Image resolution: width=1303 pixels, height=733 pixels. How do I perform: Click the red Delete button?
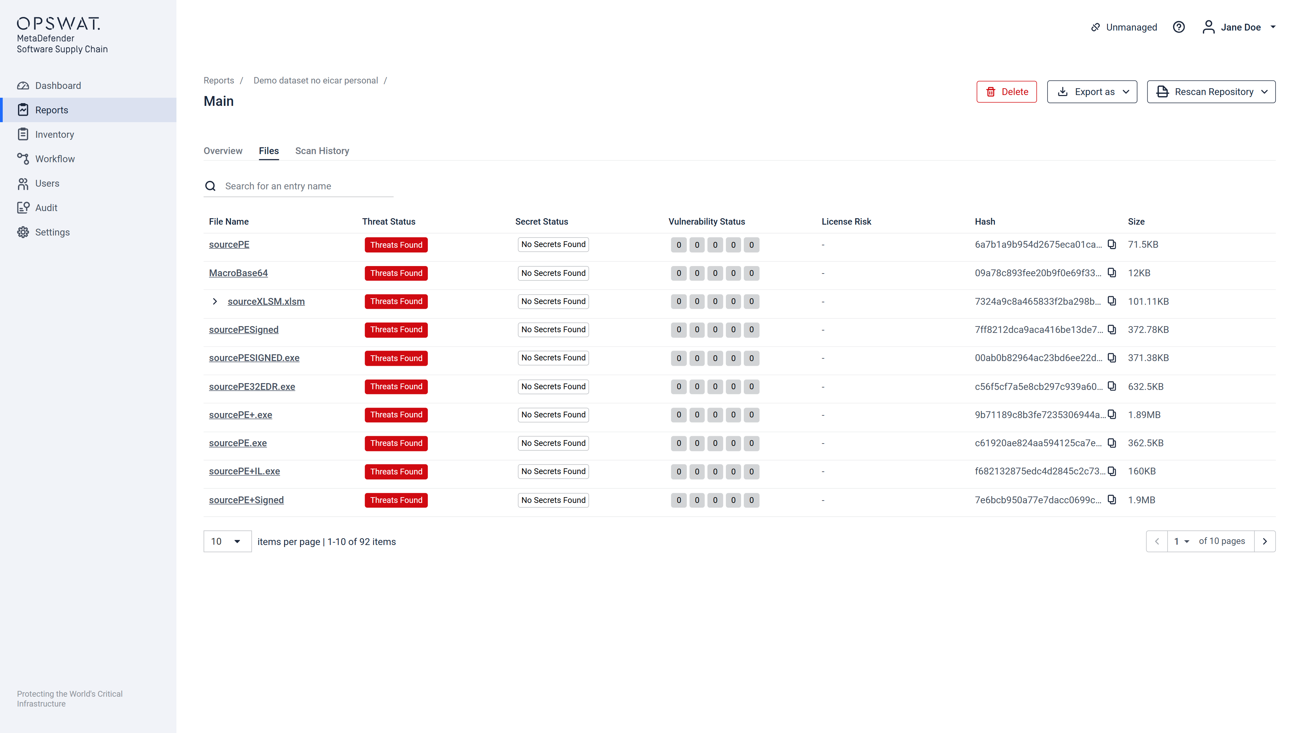click(x=1006, y=92)
